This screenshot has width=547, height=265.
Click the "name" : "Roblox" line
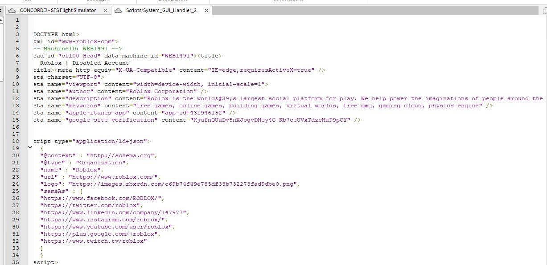[x=72, y=170]
